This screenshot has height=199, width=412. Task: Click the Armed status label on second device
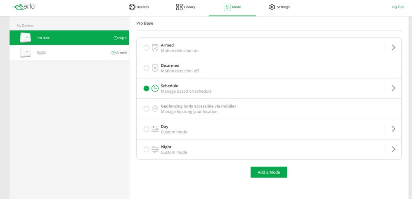(x=121, y=52)
